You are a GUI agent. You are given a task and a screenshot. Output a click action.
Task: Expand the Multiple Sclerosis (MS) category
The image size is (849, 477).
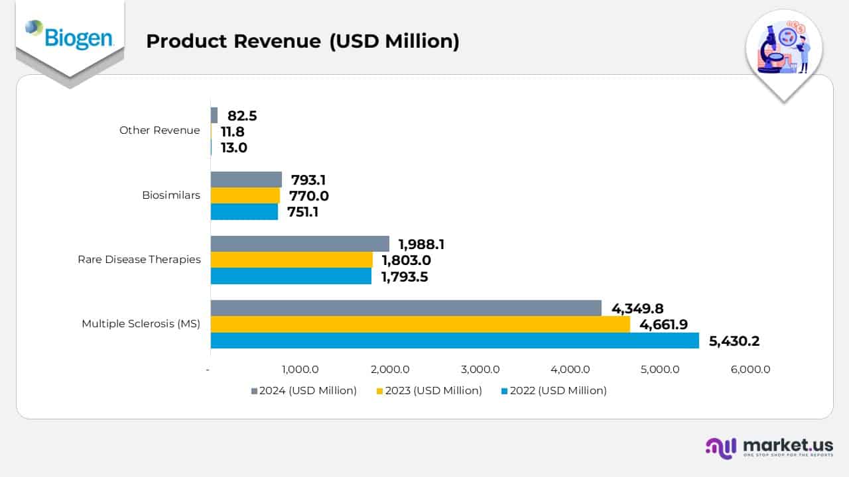coord(141,324)
